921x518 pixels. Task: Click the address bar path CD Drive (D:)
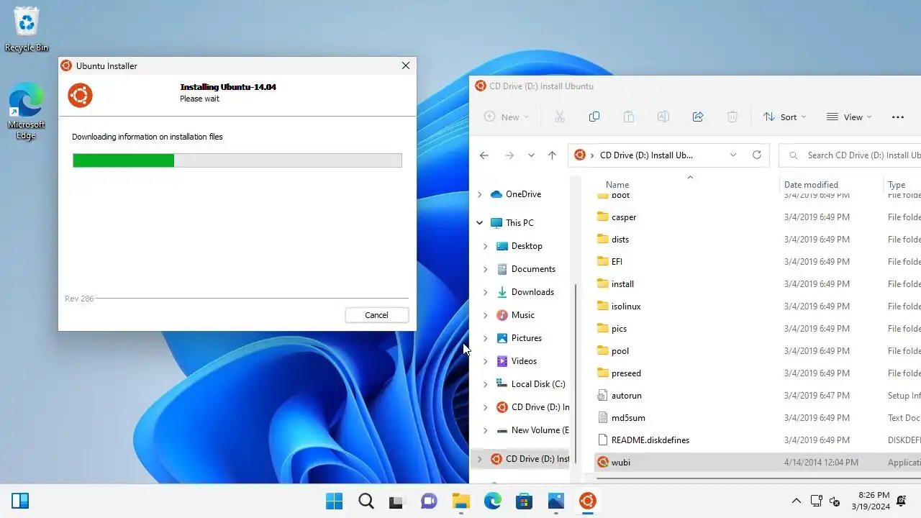point(646,155)
